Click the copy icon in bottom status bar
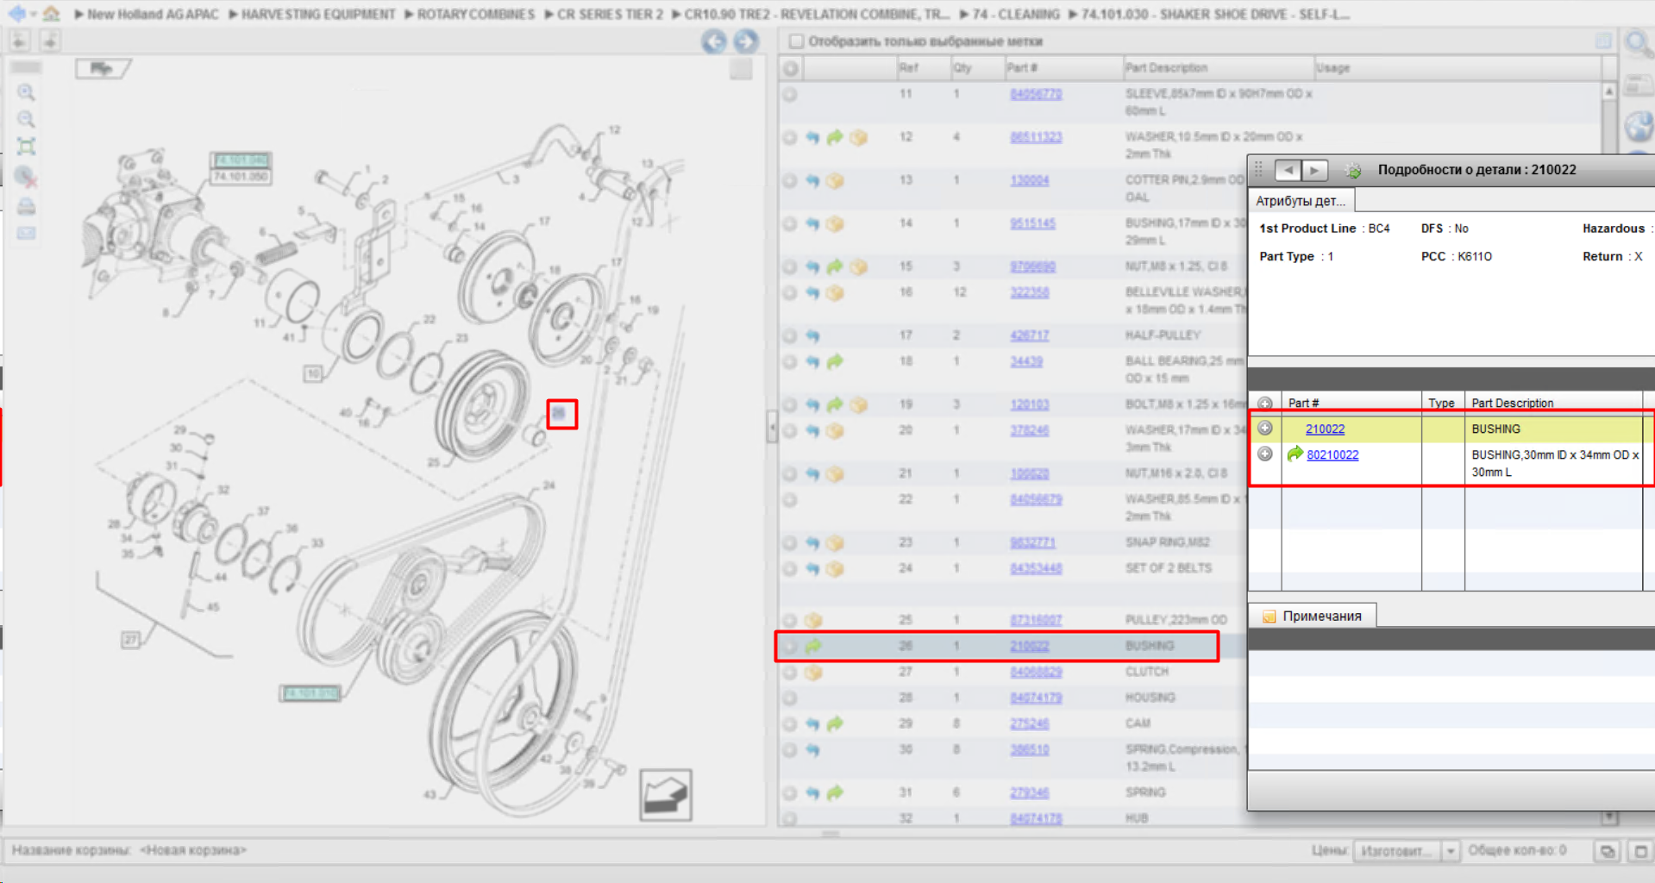1655x883 pixels. click(x=1608, y=851)
